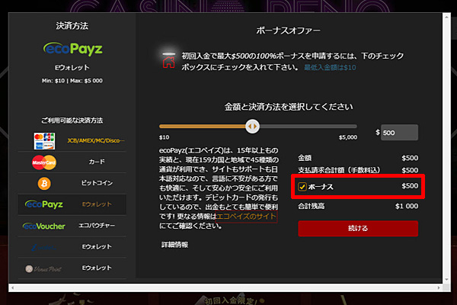Open the エコペイズのサイト link

coord(246,217)
